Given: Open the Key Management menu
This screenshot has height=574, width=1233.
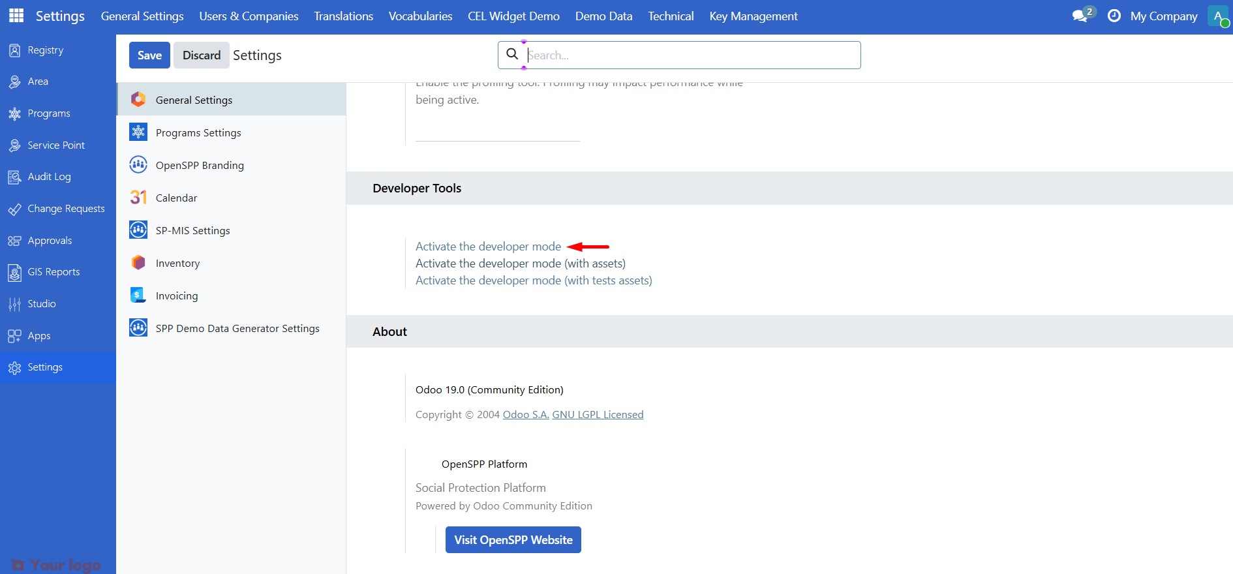Looking at the screenshot, I should [753, 16].
